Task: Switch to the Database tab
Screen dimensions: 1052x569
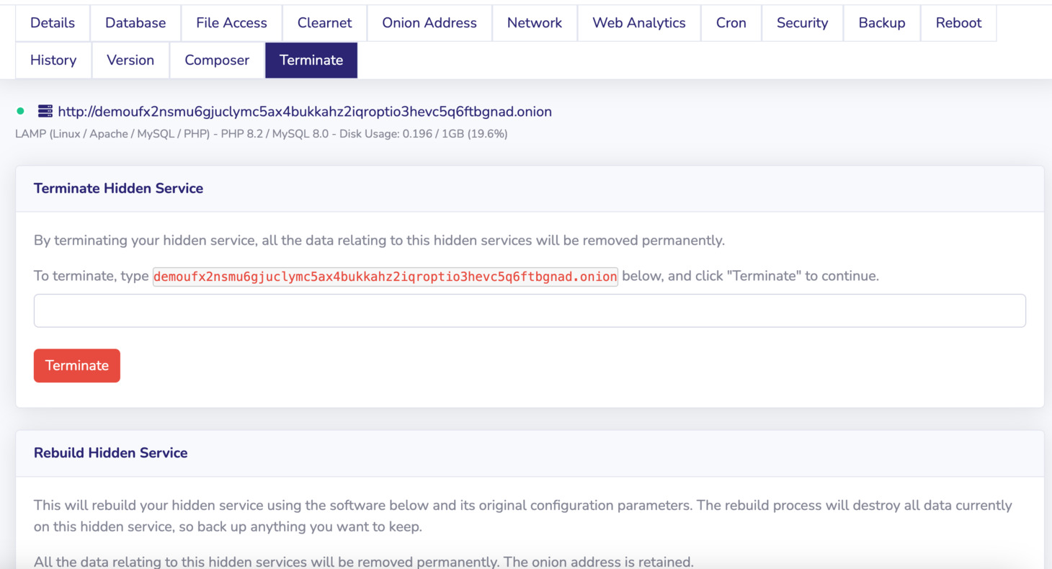Action: click(135, 23)
